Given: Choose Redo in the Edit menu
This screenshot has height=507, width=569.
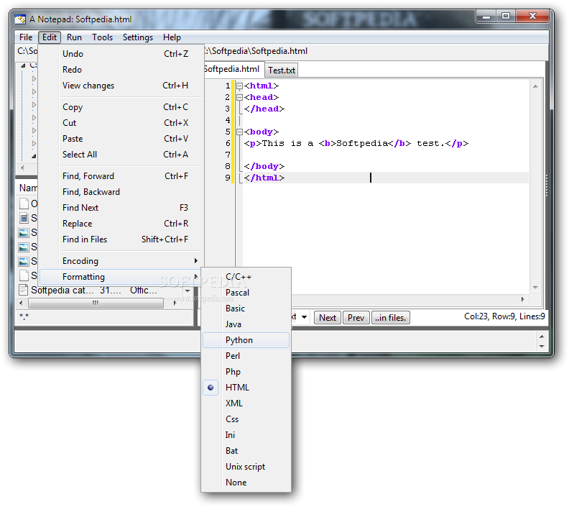Looking at the screenshot, I should coord(121,70).
